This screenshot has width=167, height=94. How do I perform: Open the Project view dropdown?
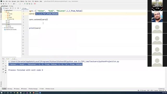point(6,8)
